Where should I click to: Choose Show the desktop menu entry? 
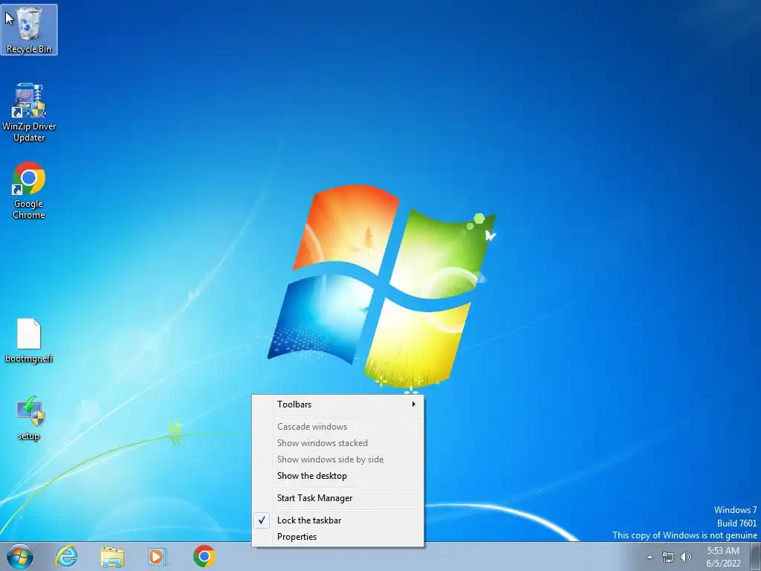(x=338, y=476)
